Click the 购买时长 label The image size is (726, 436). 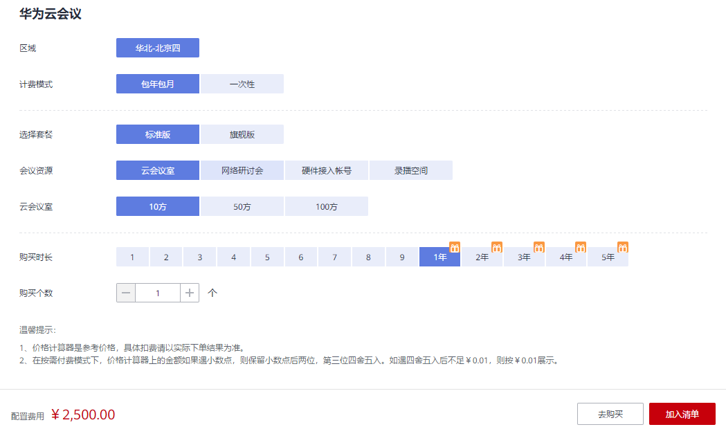click(36, 257)
